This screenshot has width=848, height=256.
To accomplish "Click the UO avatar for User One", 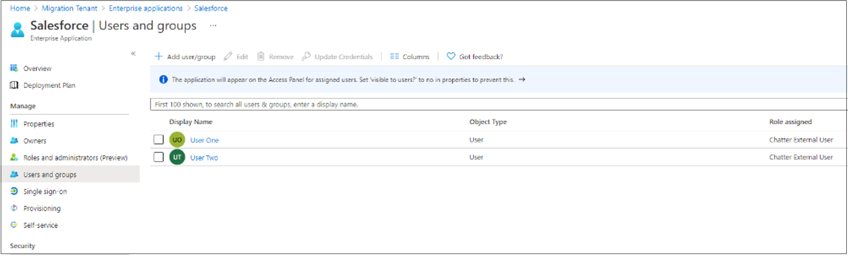I will 177,140.
